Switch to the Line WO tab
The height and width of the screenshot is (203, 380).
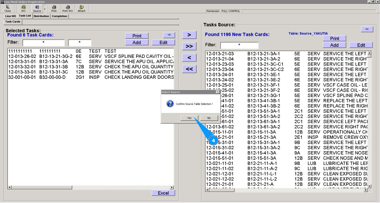pos(11,16)
